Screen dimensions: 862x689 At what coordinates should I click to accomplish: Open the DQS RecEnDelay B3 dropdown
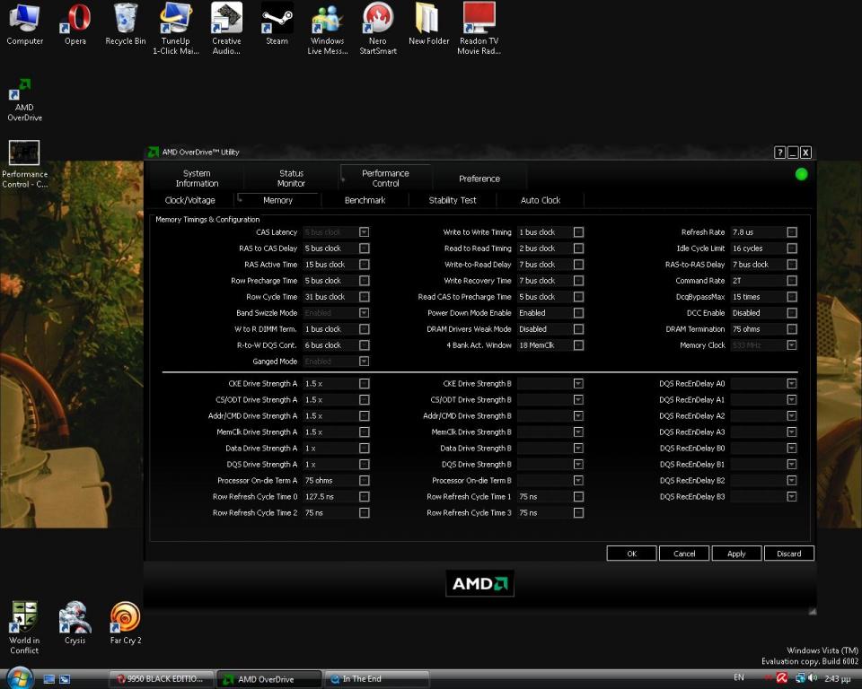(x=792, y=497)
